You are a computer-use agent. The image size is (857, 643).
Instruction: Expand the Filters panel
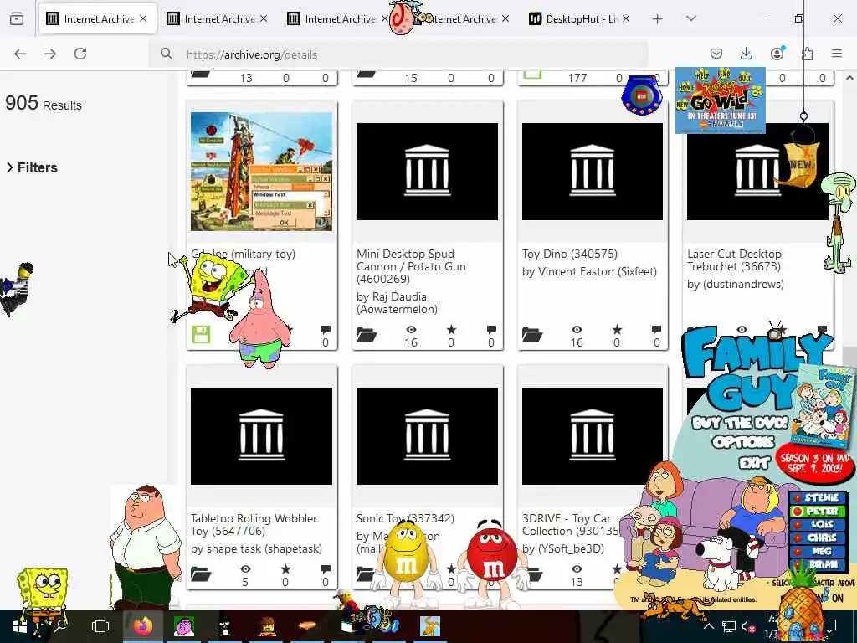pyautogui.click(x=32, y=167)
